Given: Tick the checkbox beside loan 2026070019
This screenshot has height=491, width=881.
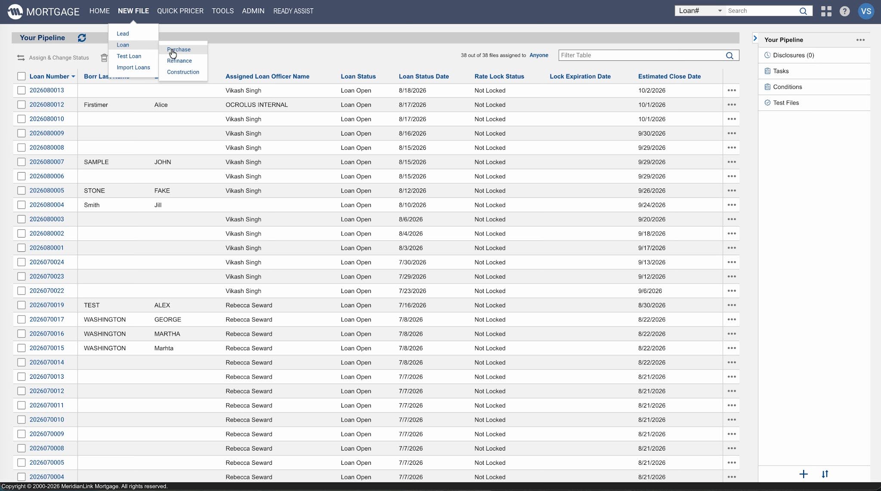Looking at the screenshot, I should [x=21, y=305].
